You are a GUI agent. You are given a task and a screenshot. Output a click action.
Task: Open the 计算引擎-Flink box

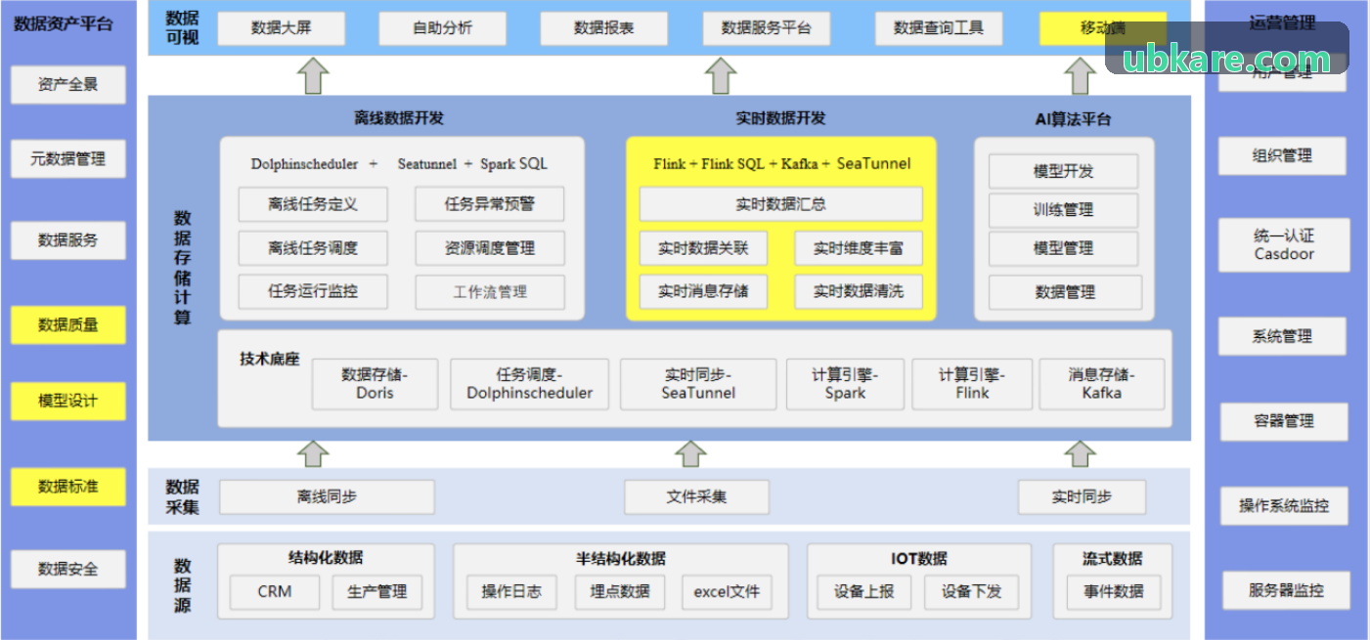(972, 384)
